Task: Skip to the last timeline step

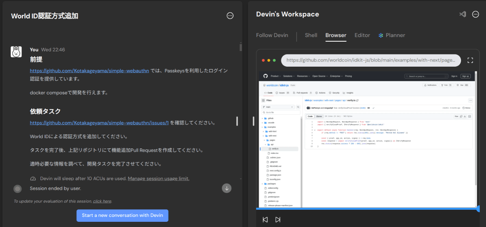Action: pyautogui.click(x=278, y=219)
